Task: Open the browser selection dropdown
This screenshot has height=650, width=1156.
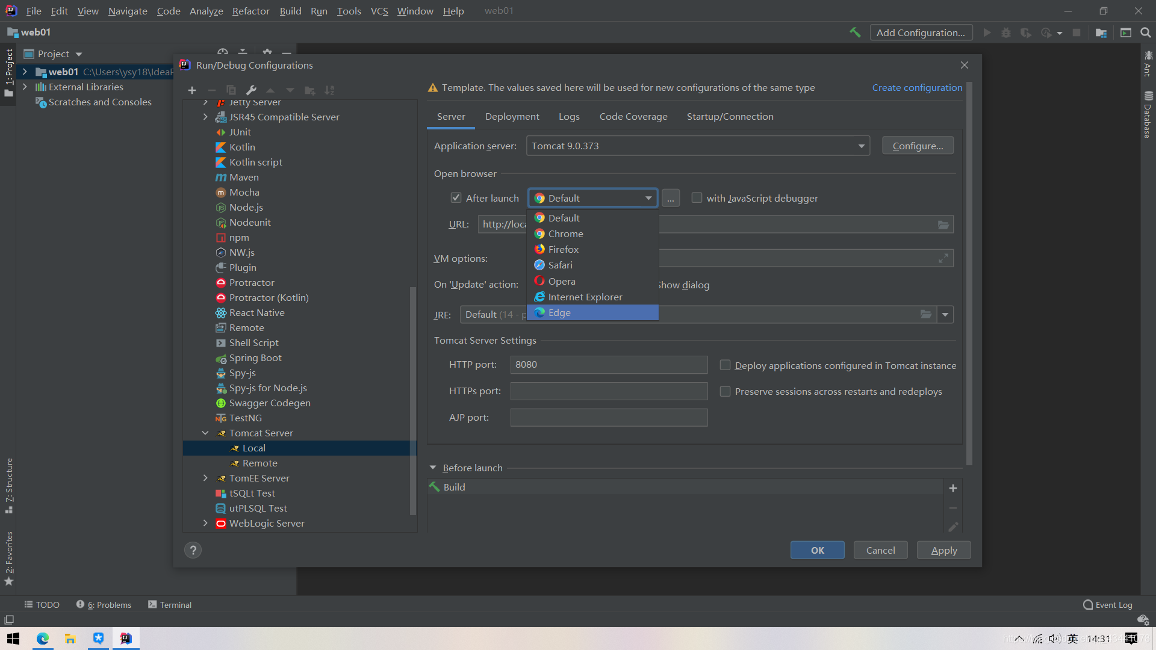Action: (x=592, y=197)
